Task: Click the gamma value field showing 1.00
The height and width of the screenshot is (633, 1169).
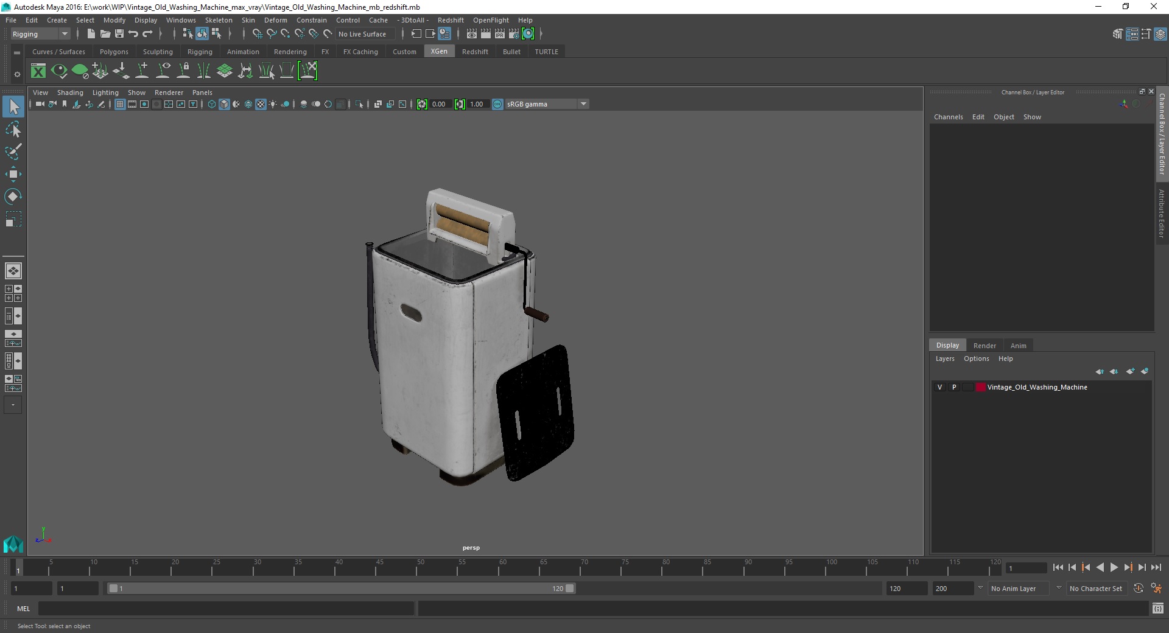Action: 477,104
